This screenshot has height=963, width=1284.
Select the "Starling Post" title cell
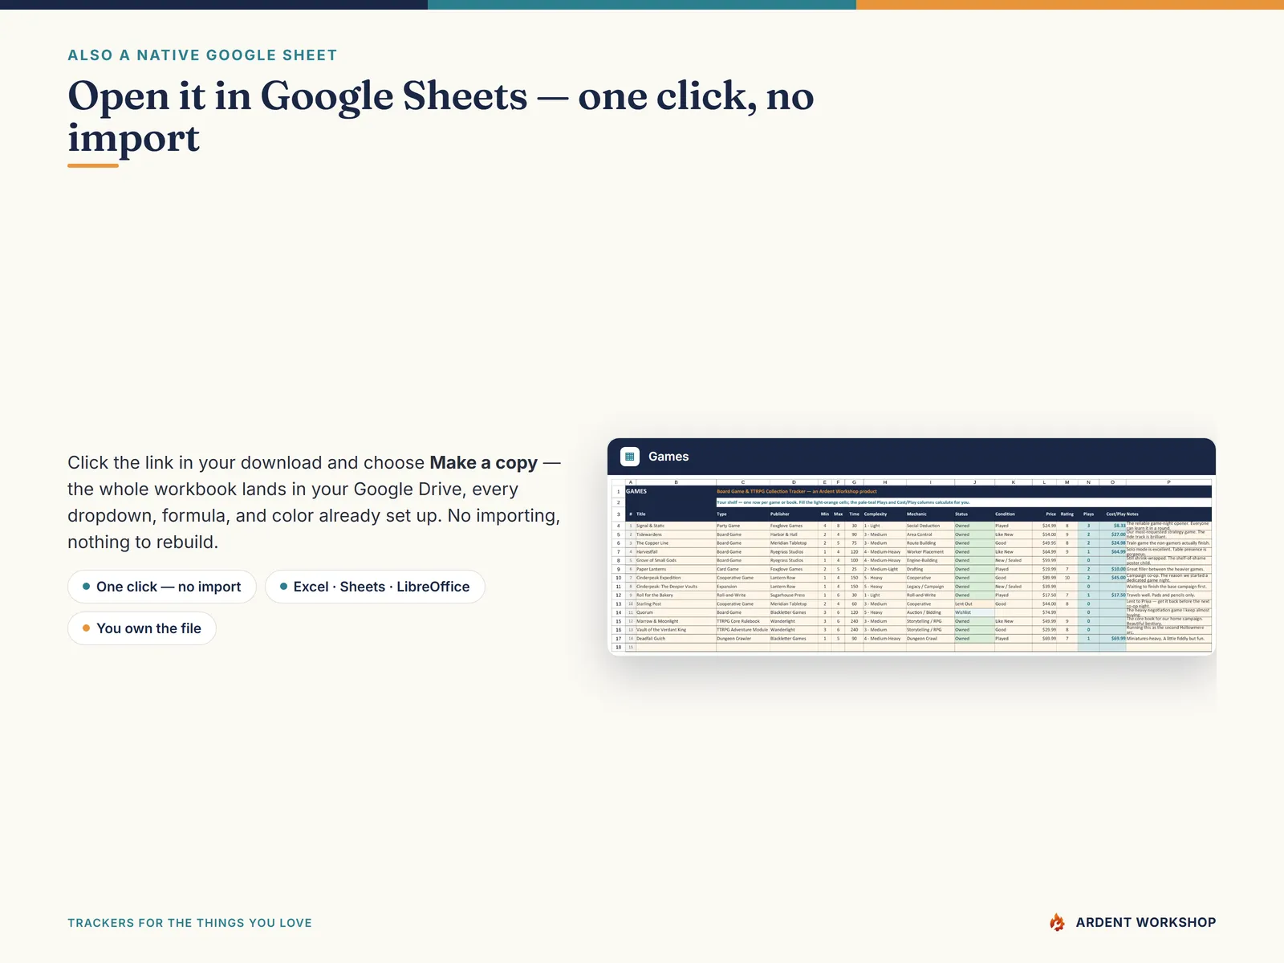click(x=676, y=604)
